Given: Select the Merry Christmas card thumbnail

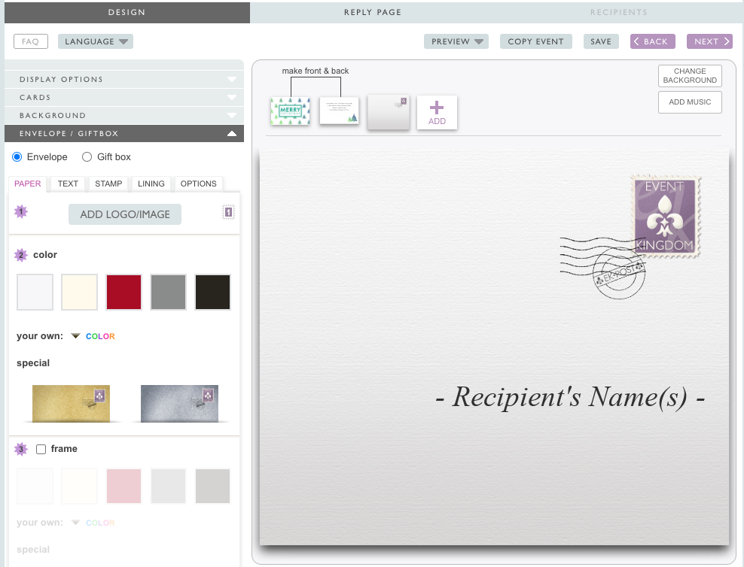Looking at the screenshot, I should click(290, 111).
